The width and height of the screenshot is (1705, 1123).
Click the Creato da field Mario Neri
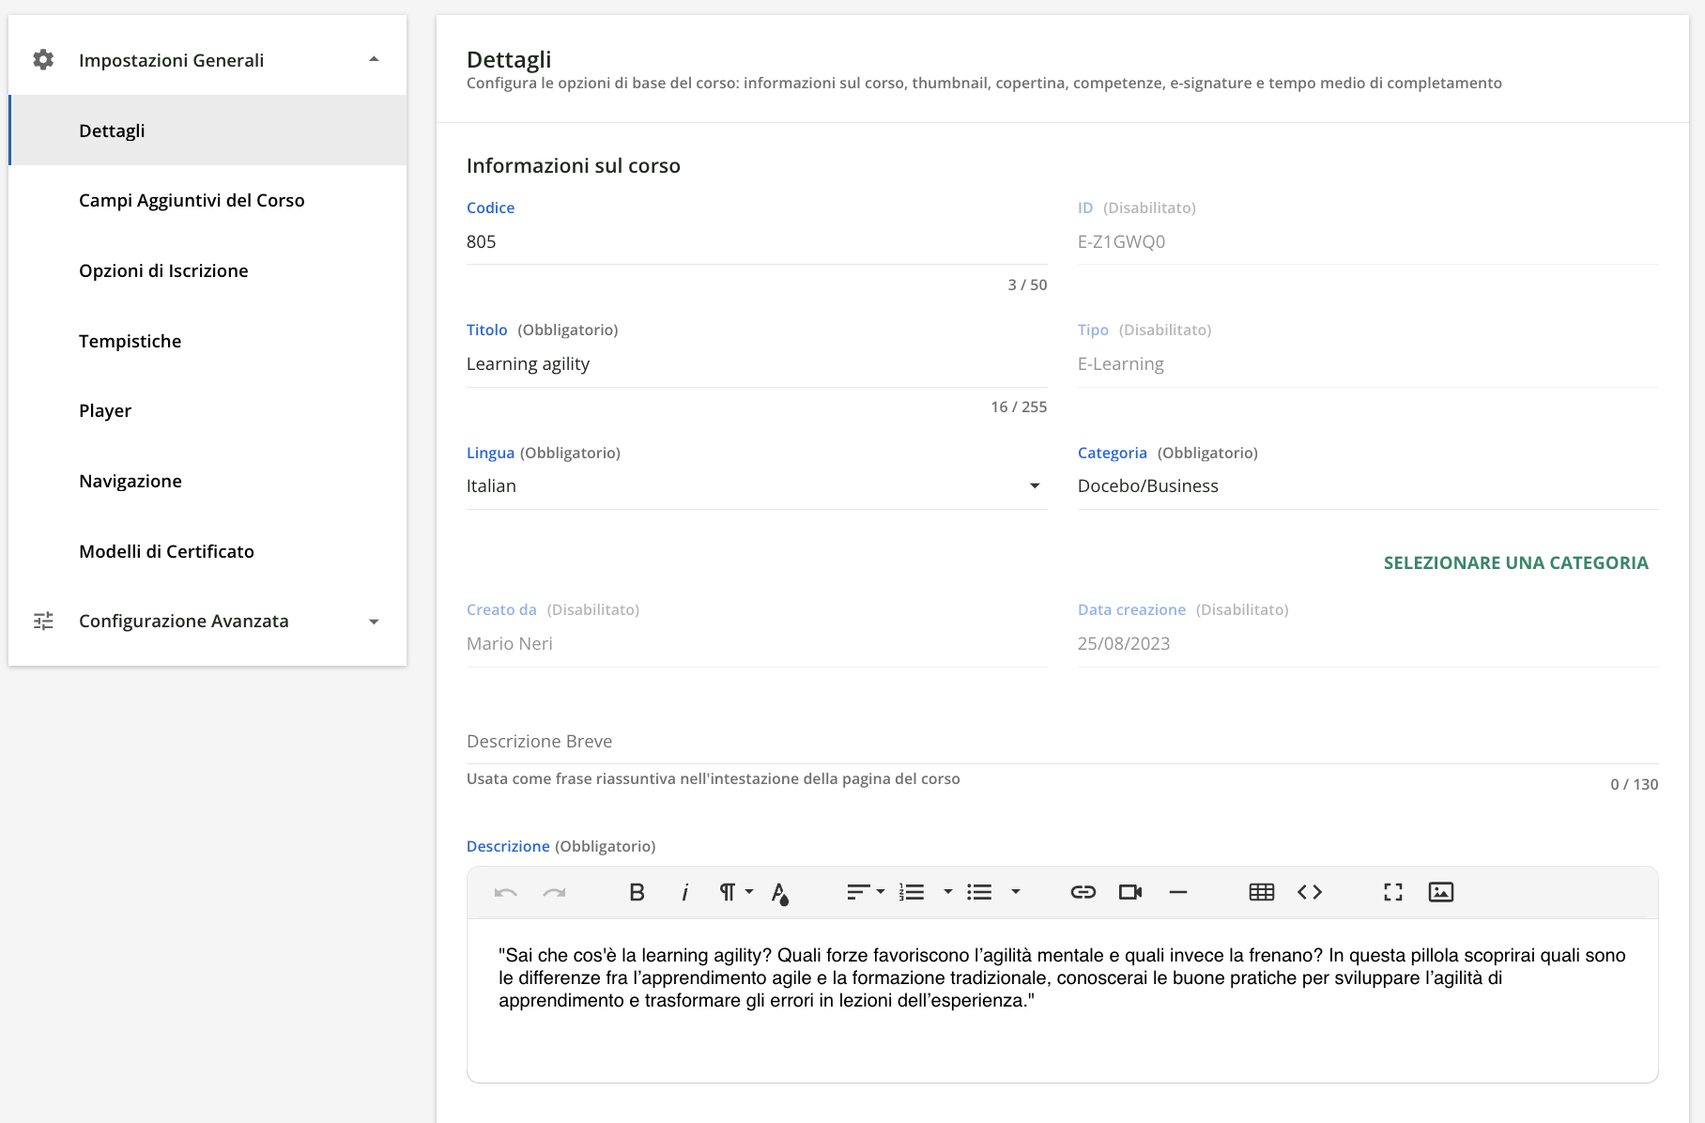(x=757, y=644)
